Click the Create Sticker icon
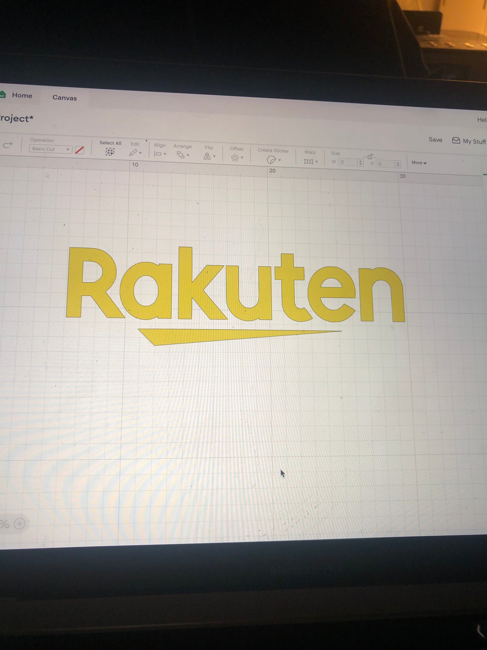The height and width of the screenshot is (650, 487). 271,160
